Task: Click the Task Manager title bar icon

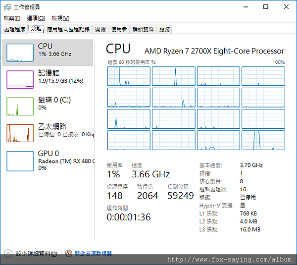Action: pyautogui.click(x=7, y=7)
